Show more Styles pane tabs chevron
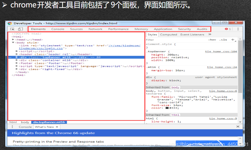 (x=210, y=34)
